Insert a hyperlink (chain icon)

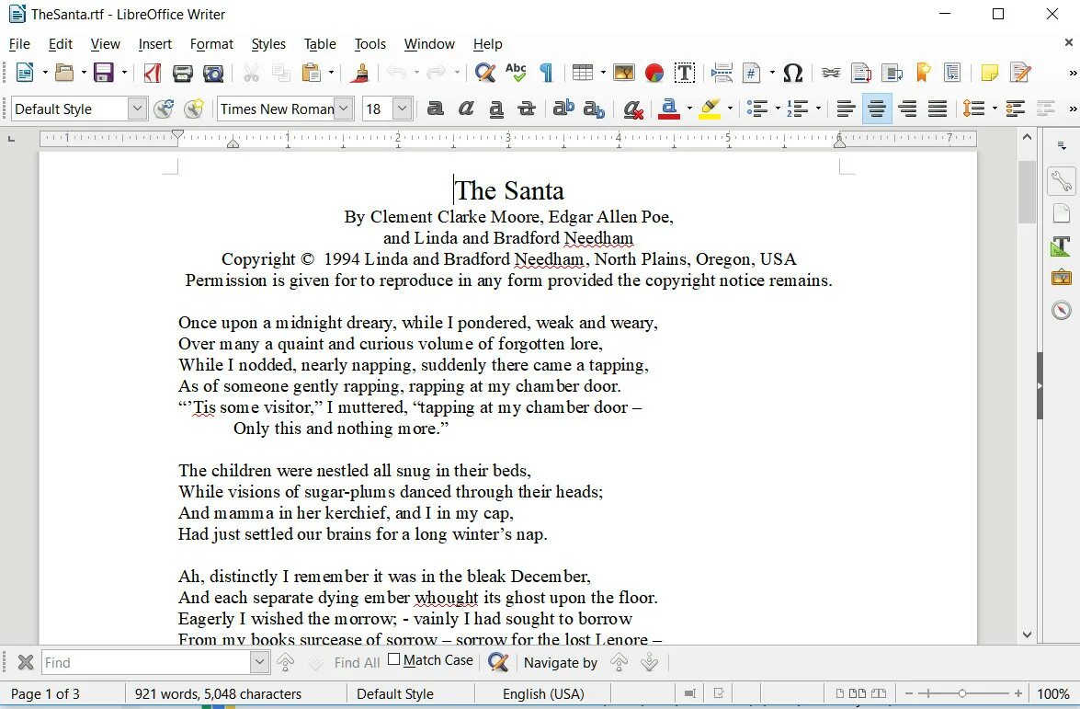tap(831, 73)
